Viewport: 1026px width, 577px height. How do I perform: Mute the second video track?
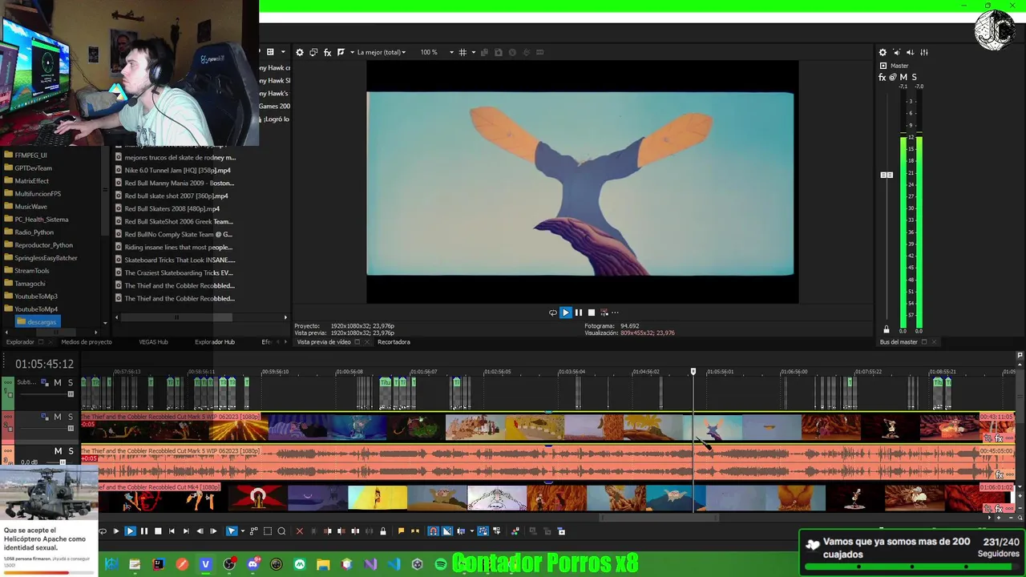(x=57, y=417)
